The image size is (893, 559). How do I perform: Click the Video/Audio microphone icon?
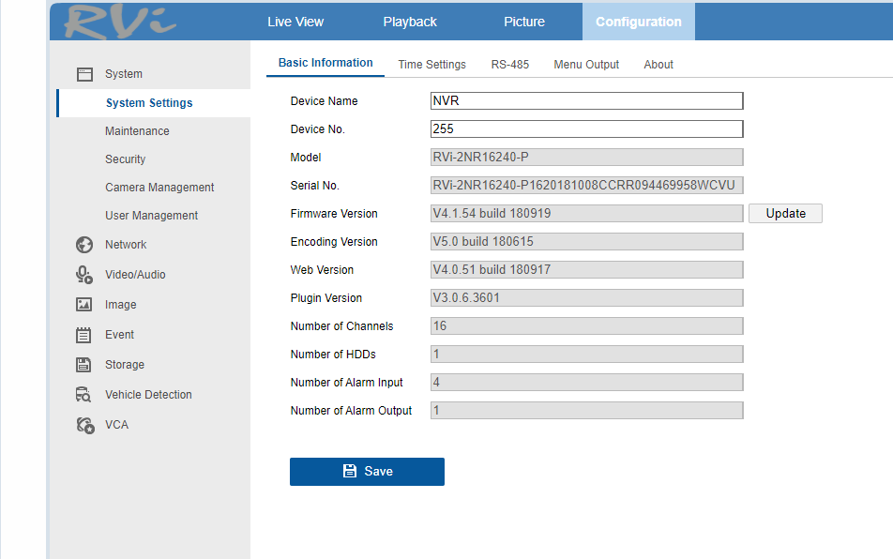[x=84, y=275]
